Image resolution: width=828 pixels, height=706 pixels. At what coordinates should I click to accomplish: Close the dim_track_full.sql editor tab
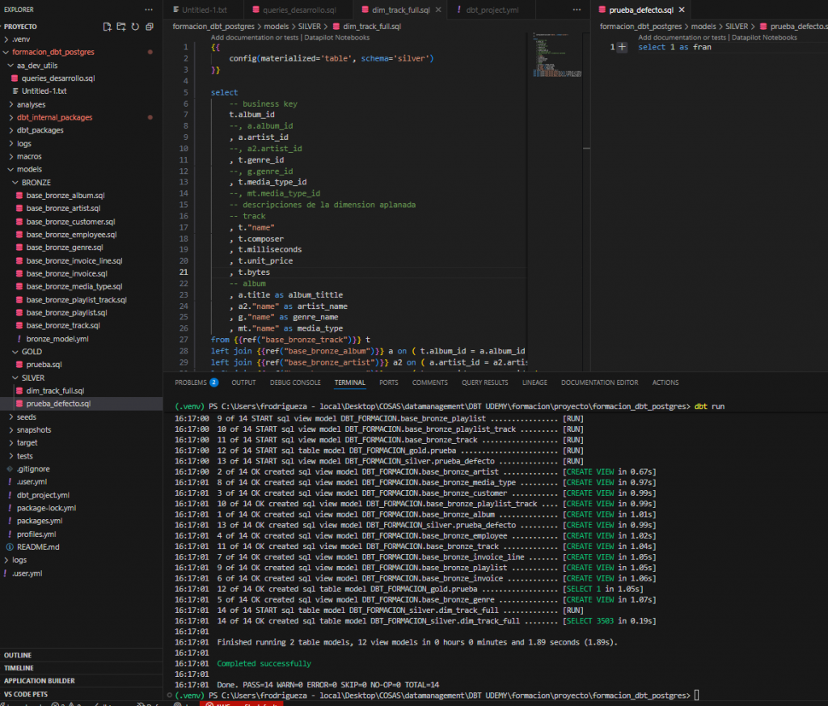click(438, 10)
